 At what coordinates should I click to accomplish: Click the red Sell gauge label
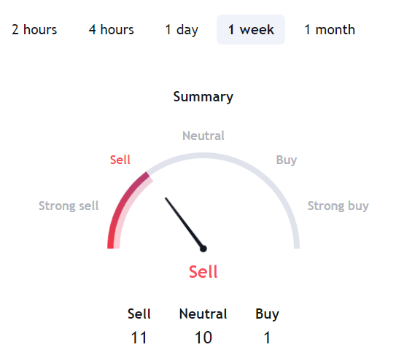pyautogui.click(x=120, y=160)
